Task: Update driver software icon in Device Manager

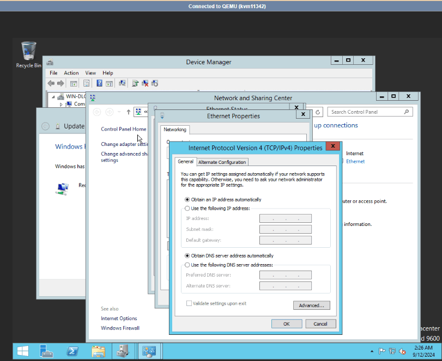Action: click(x=135, y=83)
